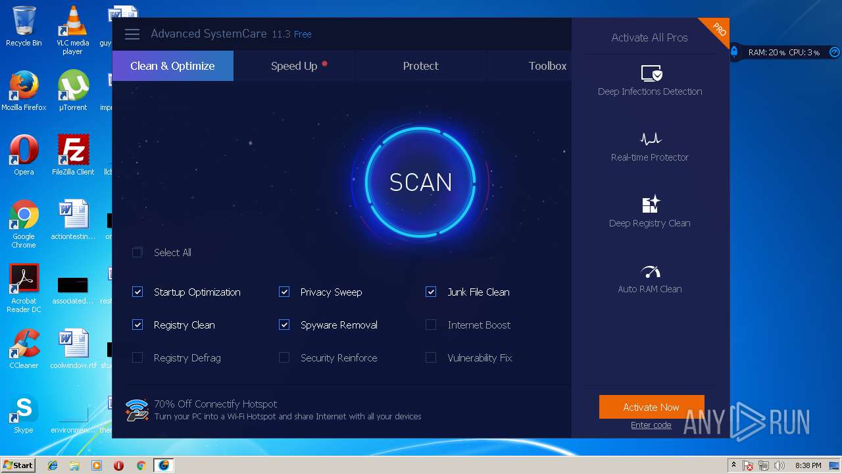Click Windows Media Player icon in taskbar
842x474 pixels.
pyautogui.click(x=97, y=465)
